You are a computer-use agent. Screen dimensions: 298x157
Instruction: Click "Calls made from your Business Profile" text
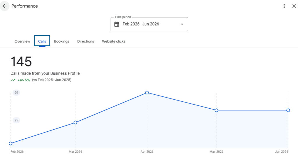[x=45, y=73]
